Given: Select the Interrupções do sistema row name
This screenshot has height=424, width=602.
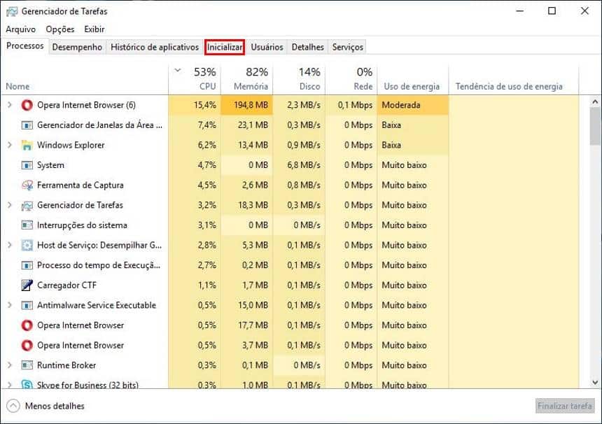Looking at the screenshot, I should [x=82, y=225].
